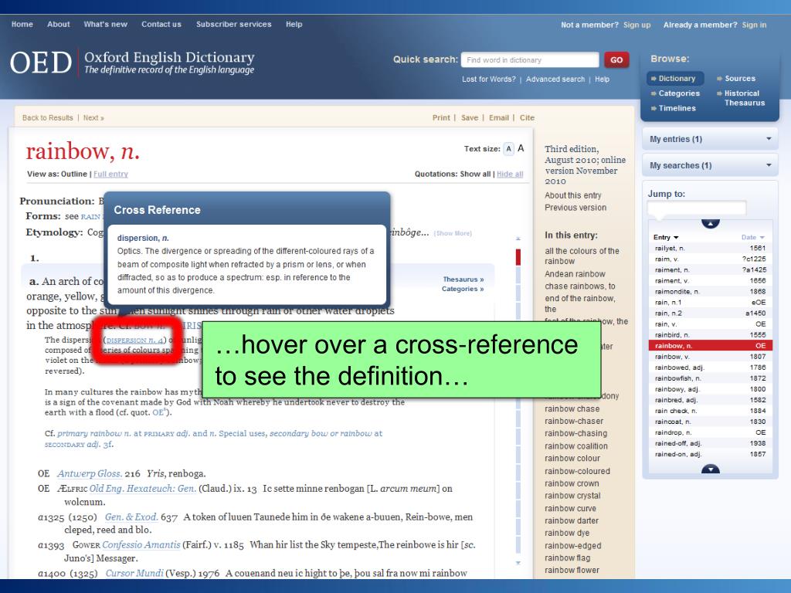Open the Thesaurus » link
Screen dimensions: 791x593
coord(463,280)
